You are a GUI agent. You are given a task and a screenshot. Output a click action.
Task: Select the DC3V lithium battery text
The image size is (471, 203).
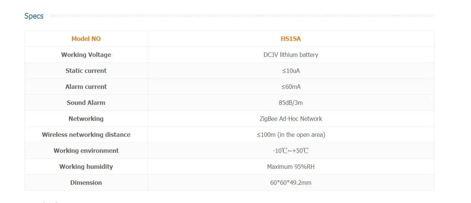click(x=291, y=55)
